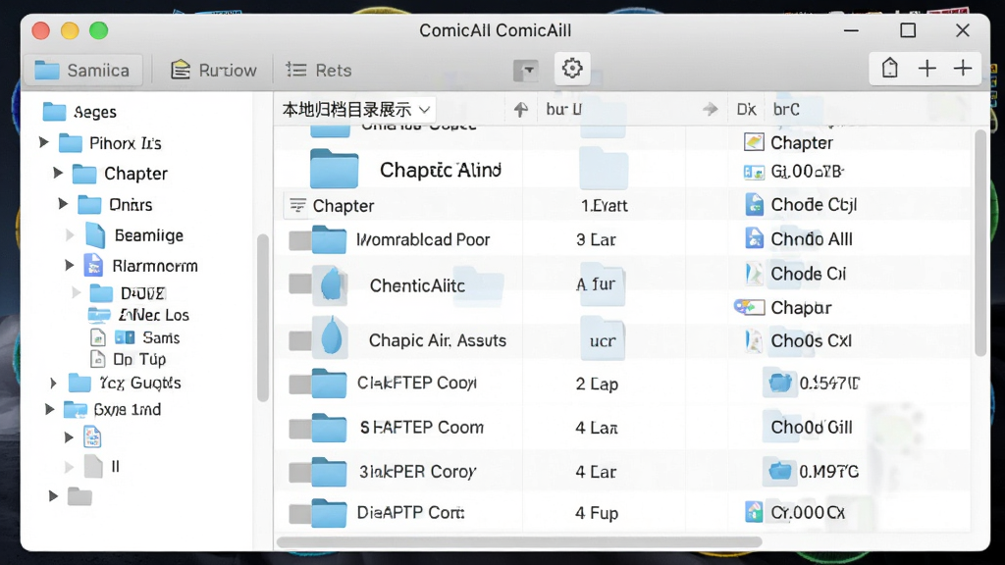Select the Chode Cbjl file icon
Screen dimensions: 1005x565
[x=755, y=204]
